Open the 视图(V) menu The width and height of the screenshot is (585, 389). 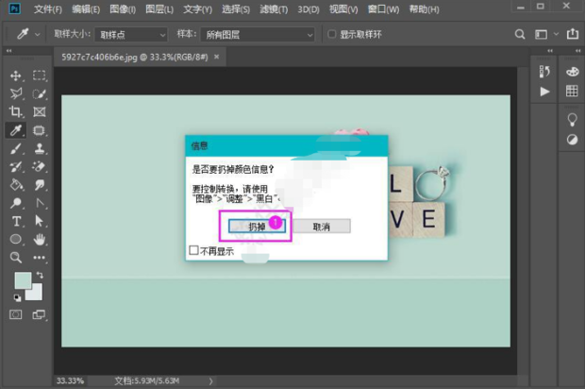tap(343, 8)
